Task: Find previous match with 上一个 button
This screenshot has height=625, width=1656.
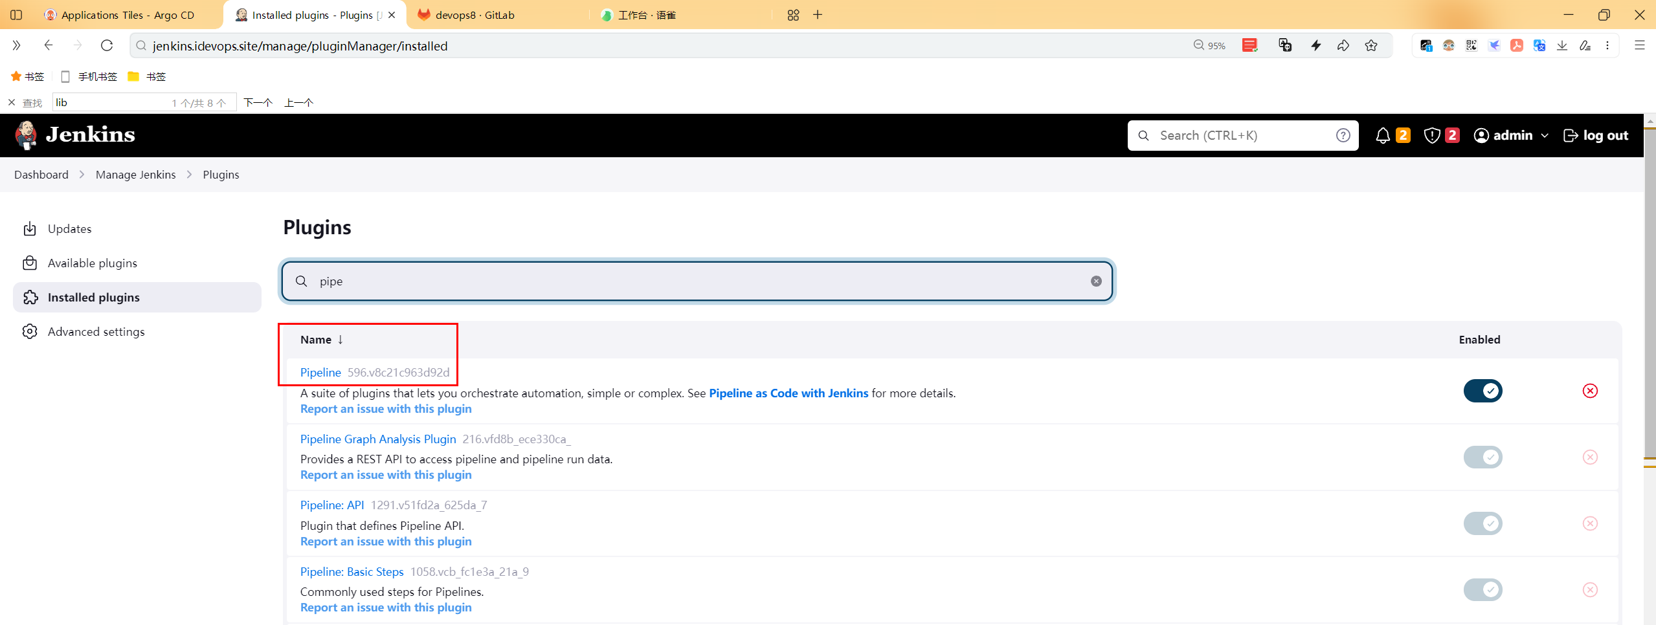Action: [299, 102]
